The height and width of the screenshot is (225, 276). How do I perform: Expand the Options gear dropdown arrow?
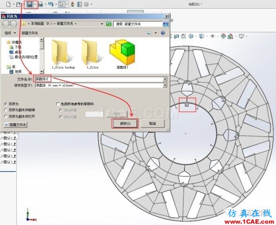click(91, 4)
